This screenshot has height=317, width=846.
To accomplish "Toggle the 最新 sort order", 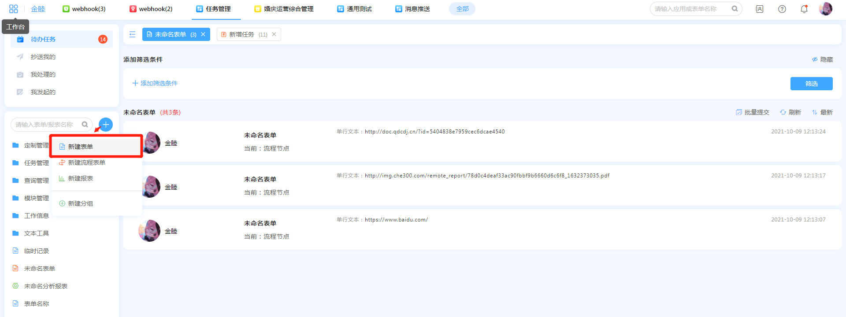I will pos(822,112).
